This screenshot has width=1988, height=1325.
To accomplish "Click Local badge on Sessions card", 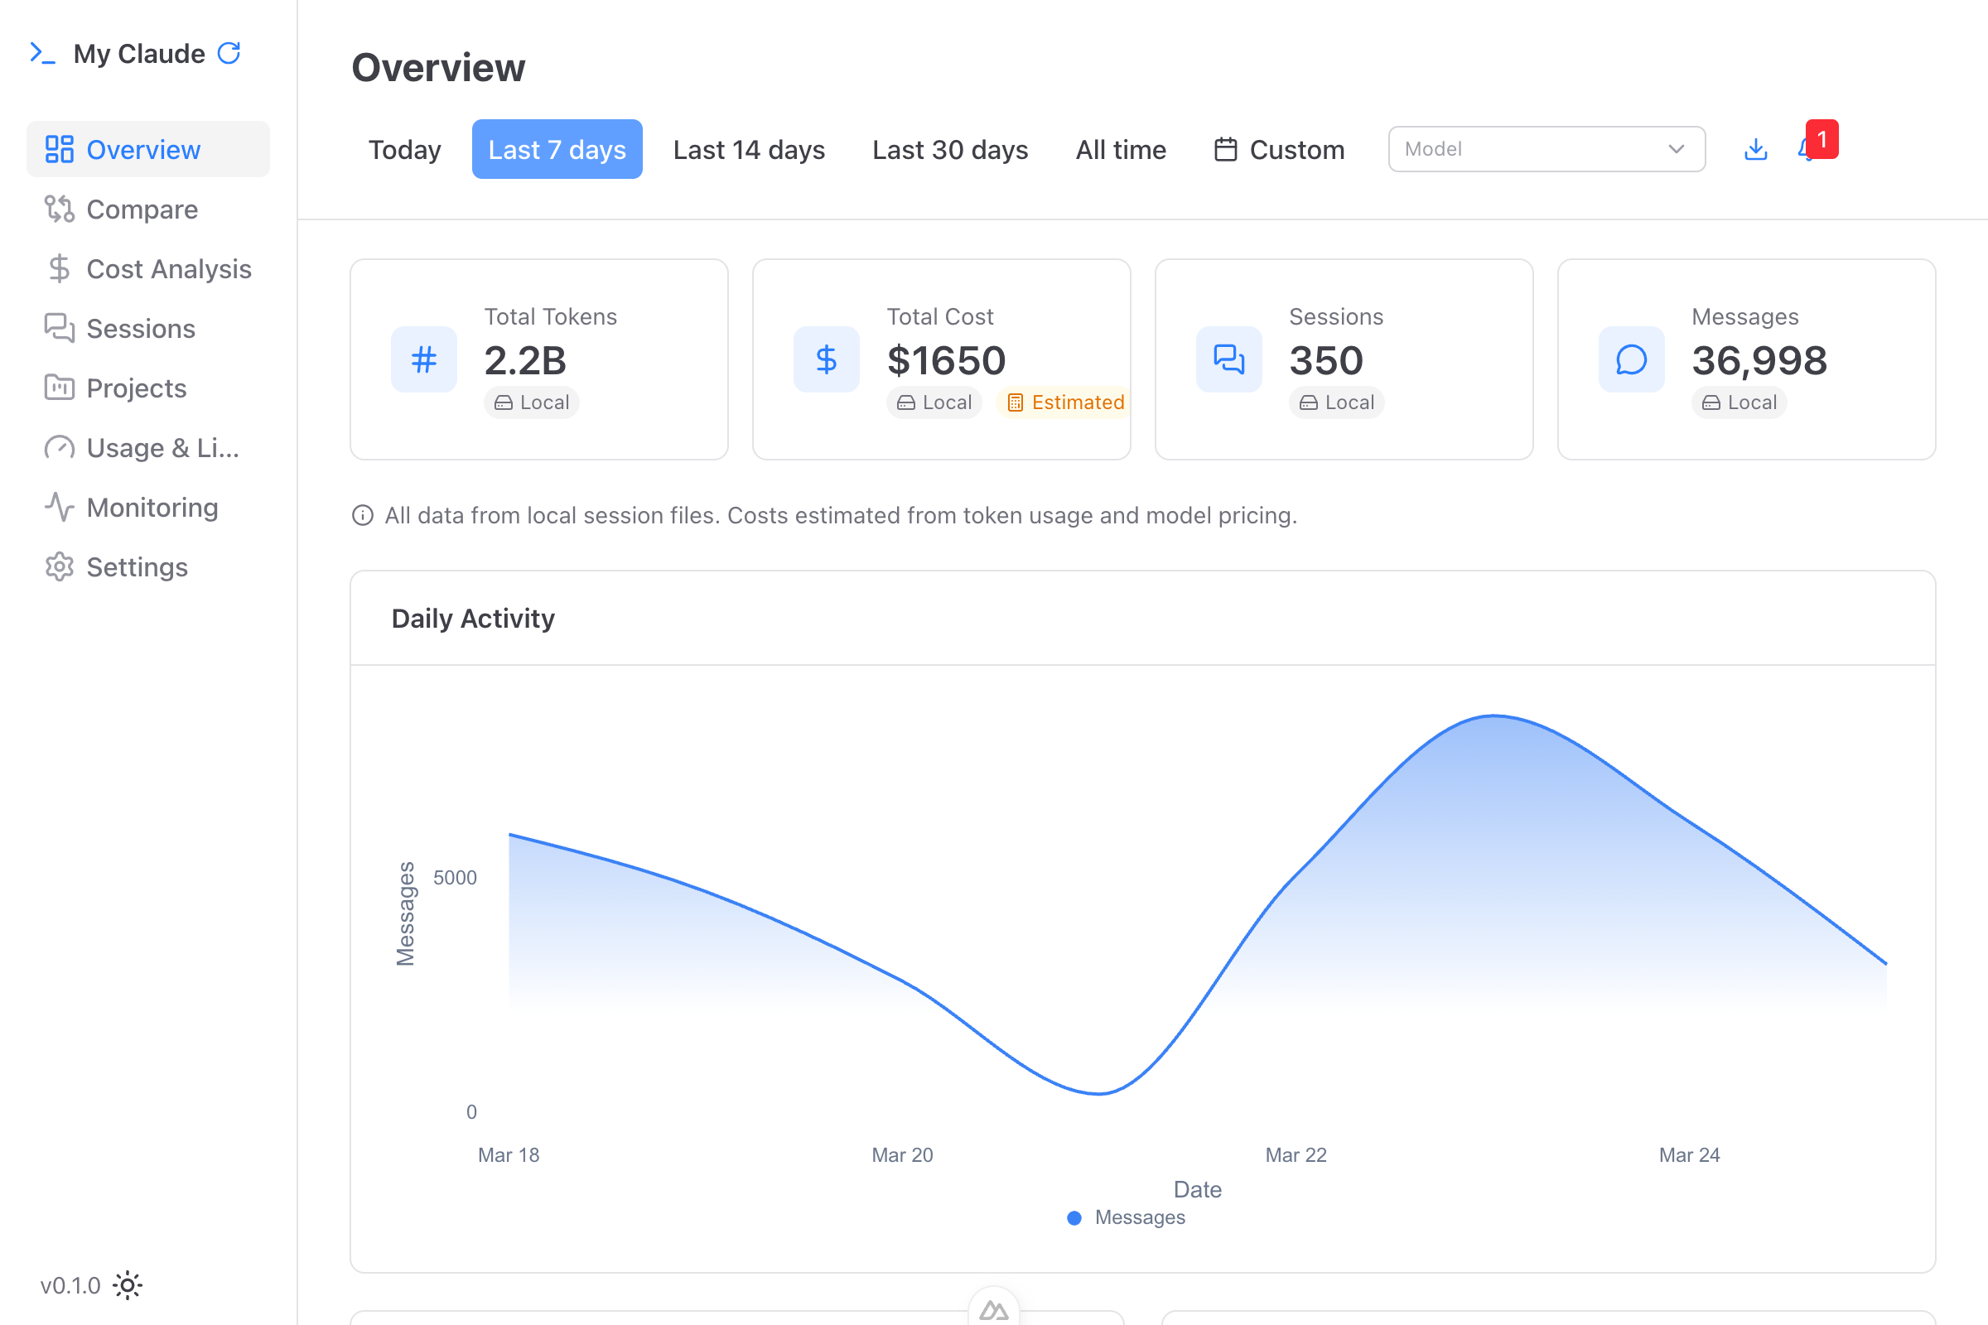I will click(1336, 402).
